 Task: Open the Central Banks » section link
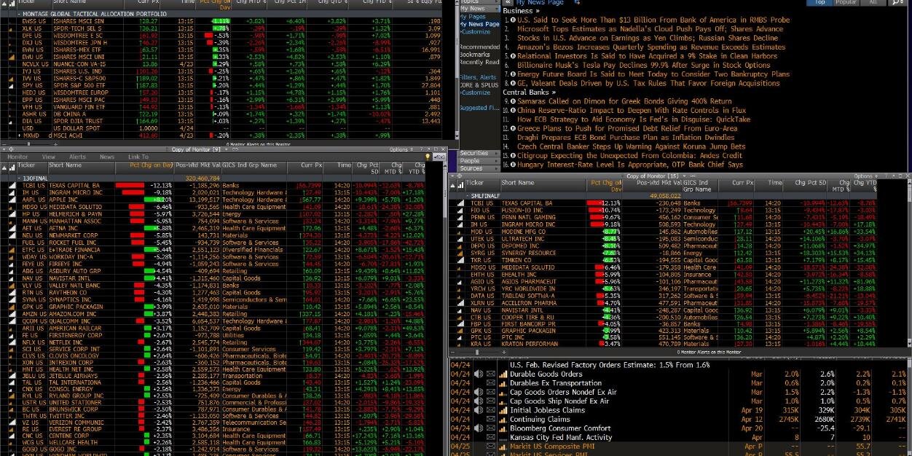(x=530, y=93)
